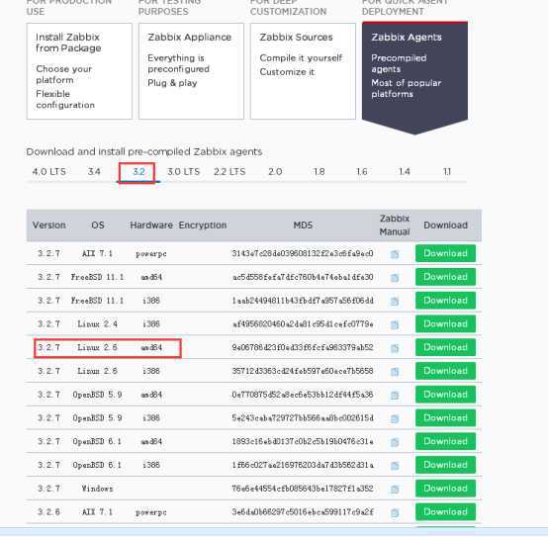Download agent for OpenBSD 5.9 amd64

(445, 395)
